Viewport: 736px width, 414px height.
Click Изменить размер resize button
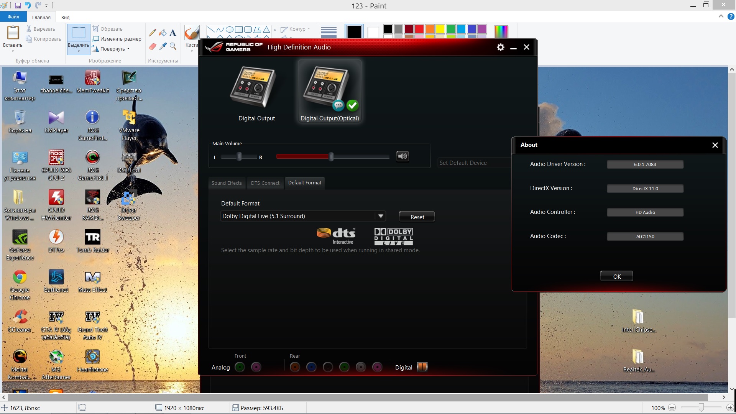tap(117, 39)
